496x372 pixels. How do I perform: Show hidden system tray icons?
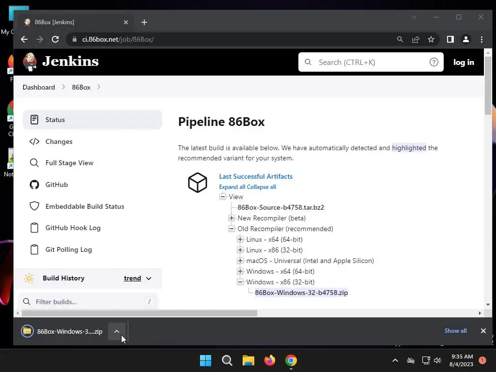coord(395,360)
